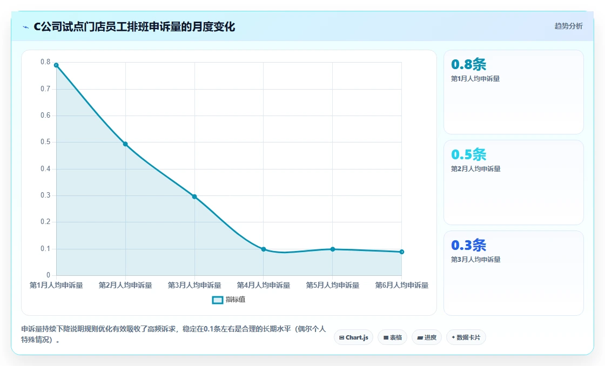The height and width of the screenshot is (366, 605).
Task: Click the y-axis label 0.7
Action: click(45, 89)
